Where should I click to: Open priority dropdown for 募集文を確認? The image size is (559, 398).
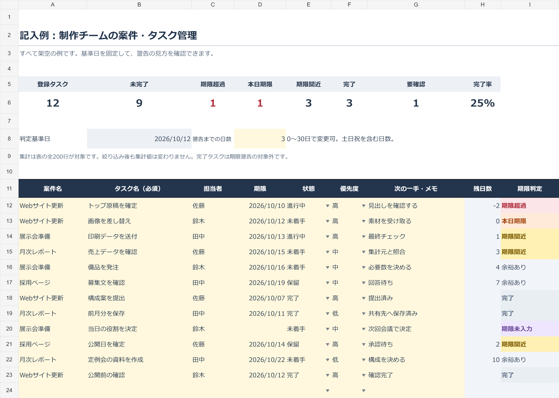coord(364,283)
